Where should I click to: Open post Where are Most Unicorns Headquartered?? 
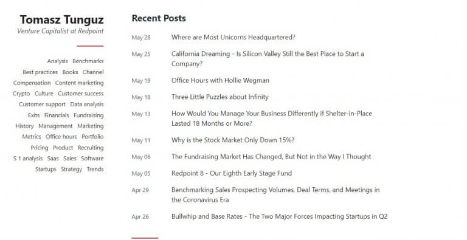(233, 37)
